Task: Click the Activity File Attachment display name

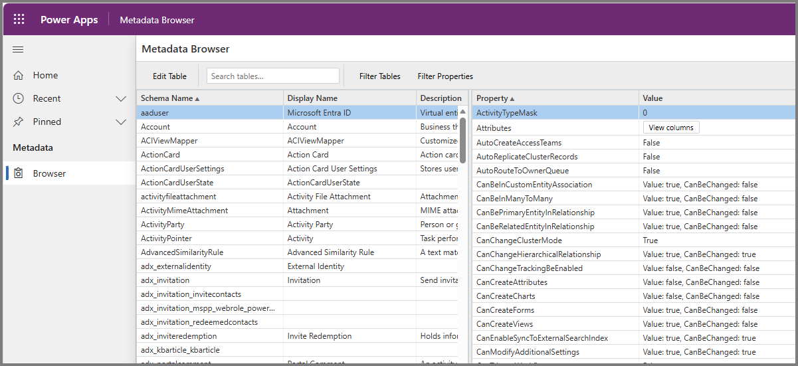Action: pyautogui.click(x=349, y=197)
